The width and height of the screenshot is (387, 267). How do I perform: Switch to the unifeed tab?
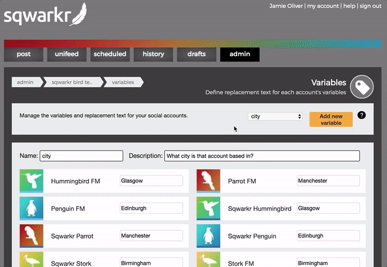[x=67, y=54]
